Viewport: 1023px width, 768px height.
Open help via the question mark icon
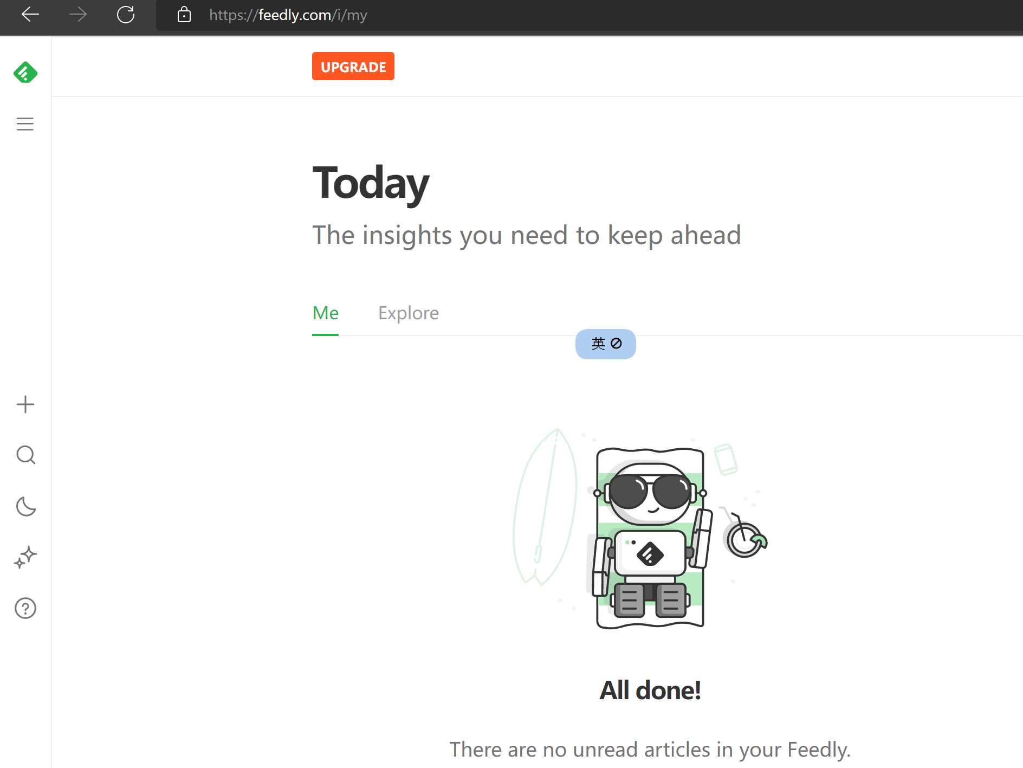[25, 608]
